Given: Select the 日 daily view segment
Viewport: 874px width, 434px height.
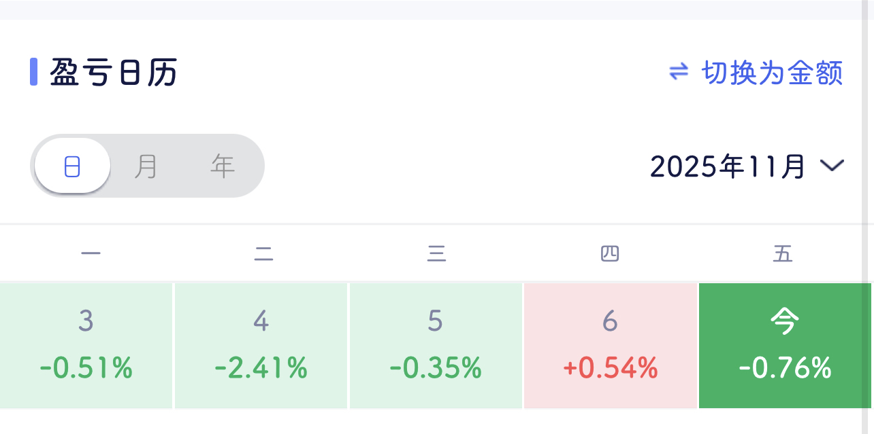Looking at the screenshot, I should tap(72, 166).
